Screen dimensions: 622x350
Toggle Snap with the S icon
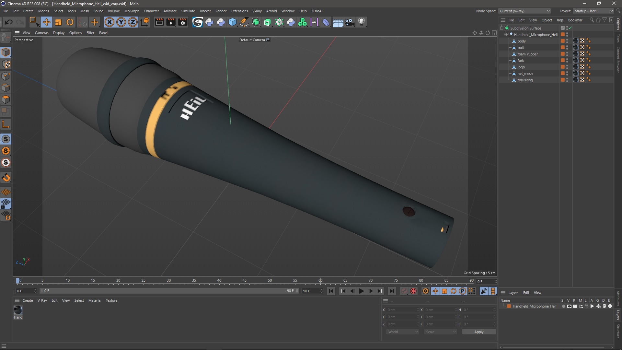point(6,139)
